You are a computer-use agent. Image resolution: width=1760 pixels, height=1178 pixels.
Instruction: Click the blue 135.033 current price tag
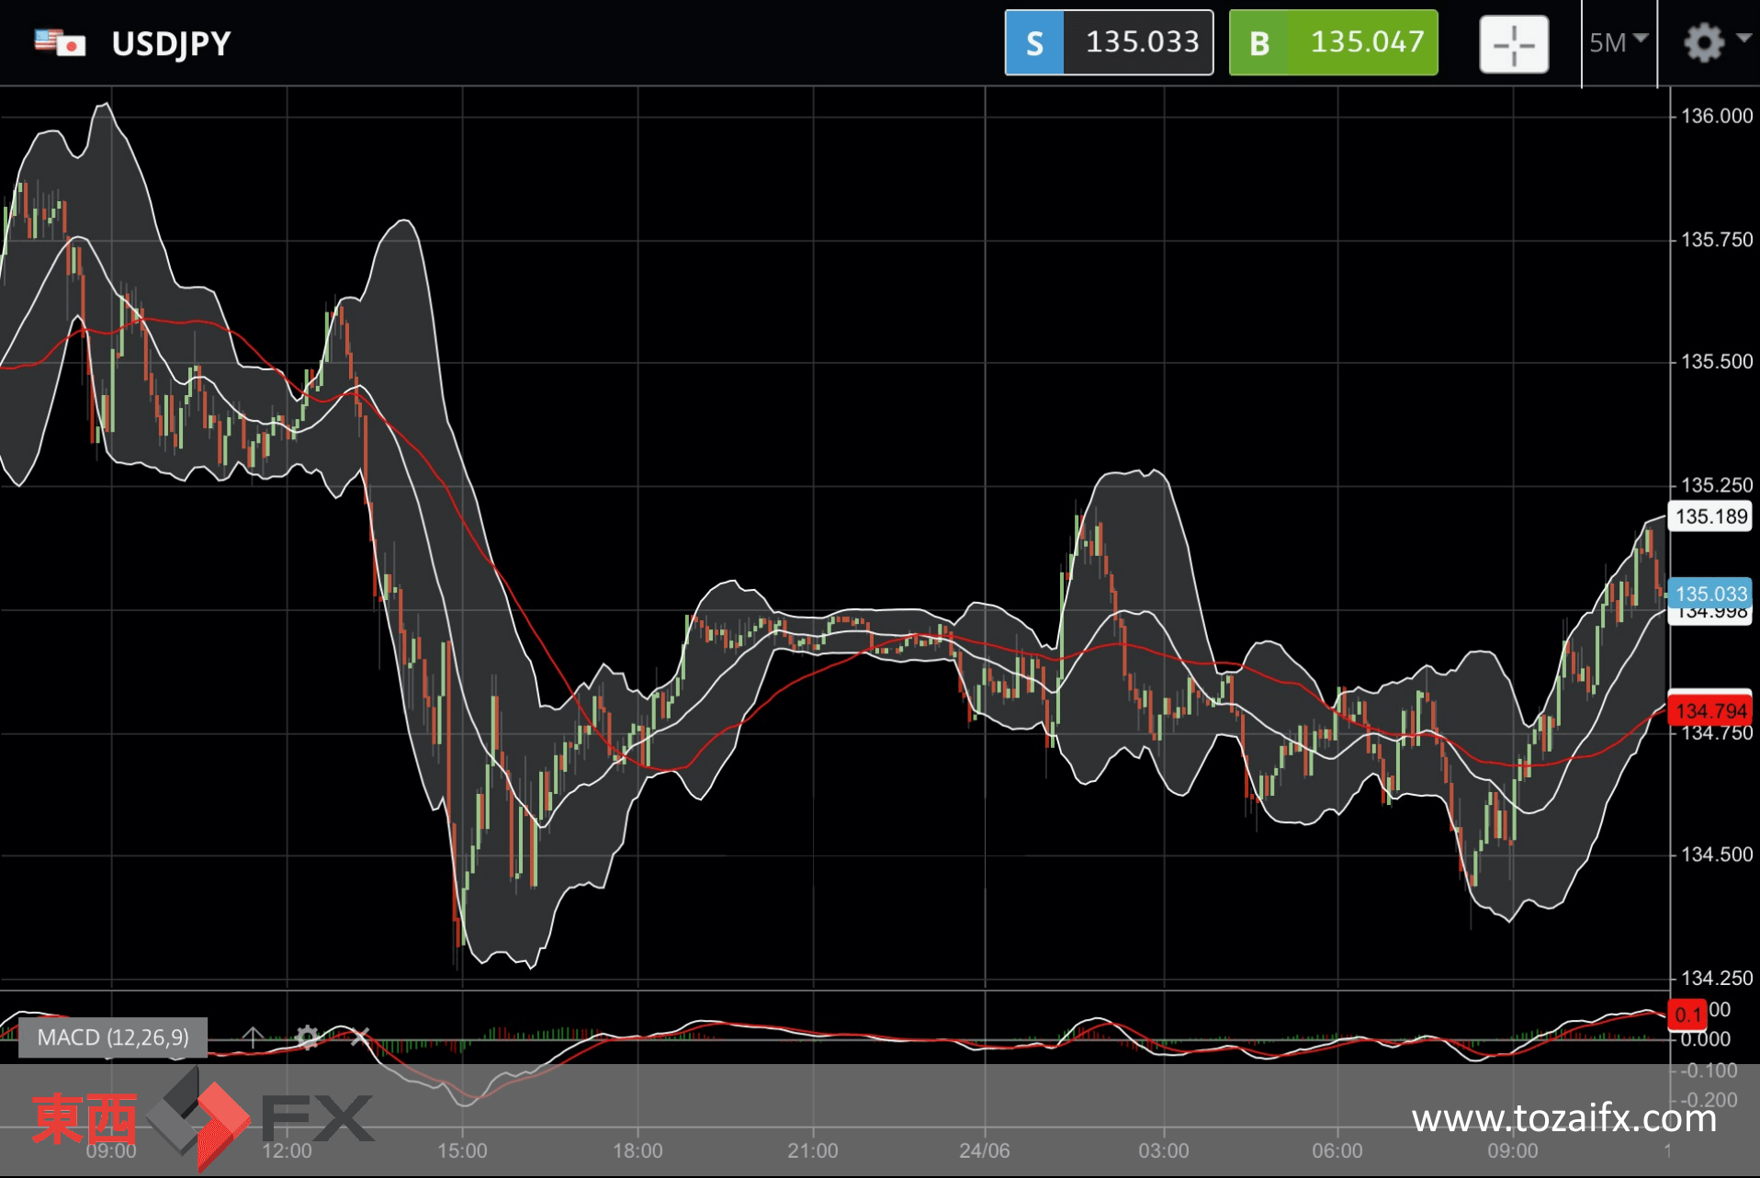click(1710, 594)
